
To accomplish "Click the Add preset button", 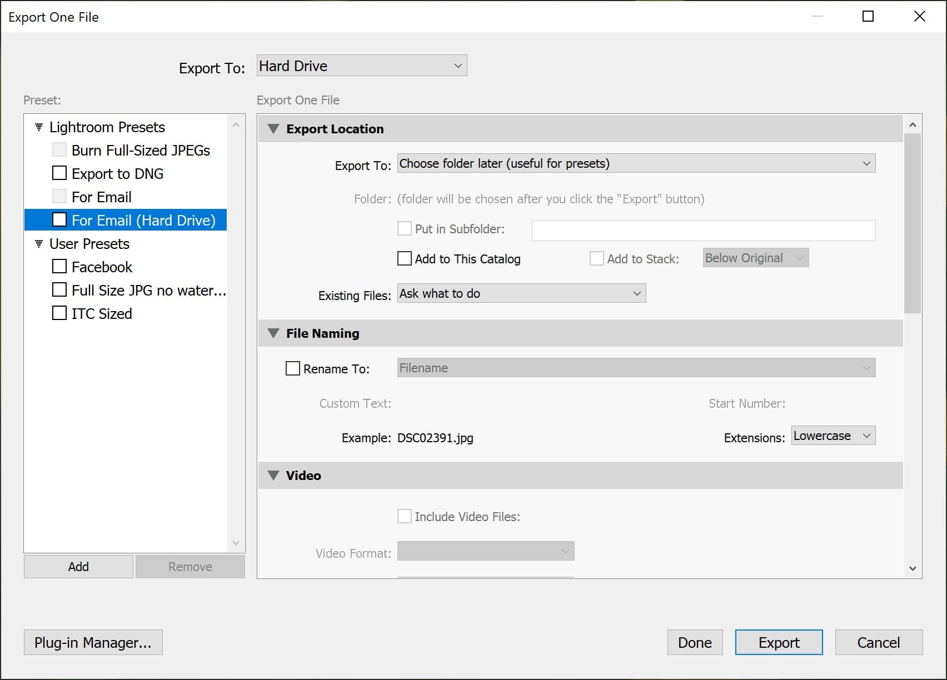I will 78,566.
